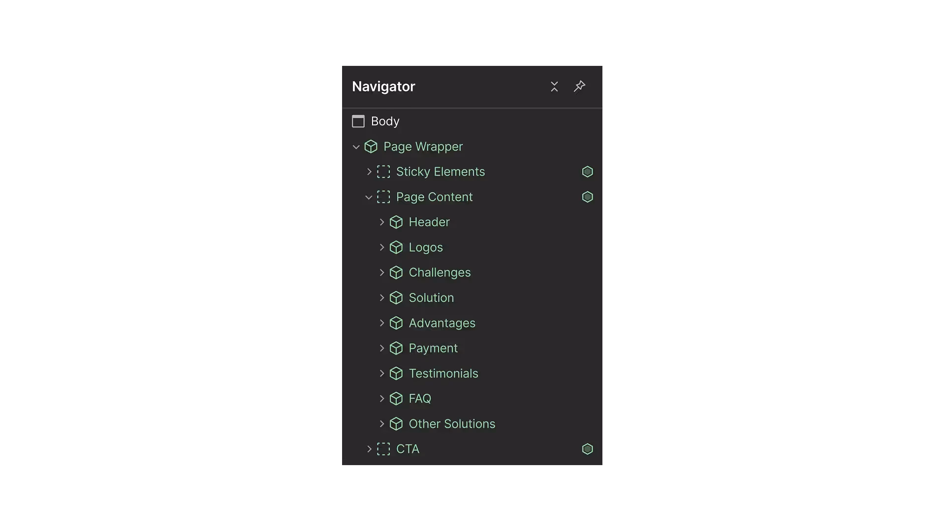The height and width of the screenshot is (531, 945).
Task: Select the cube icon beside Testimonials
Action: point(397,373)
